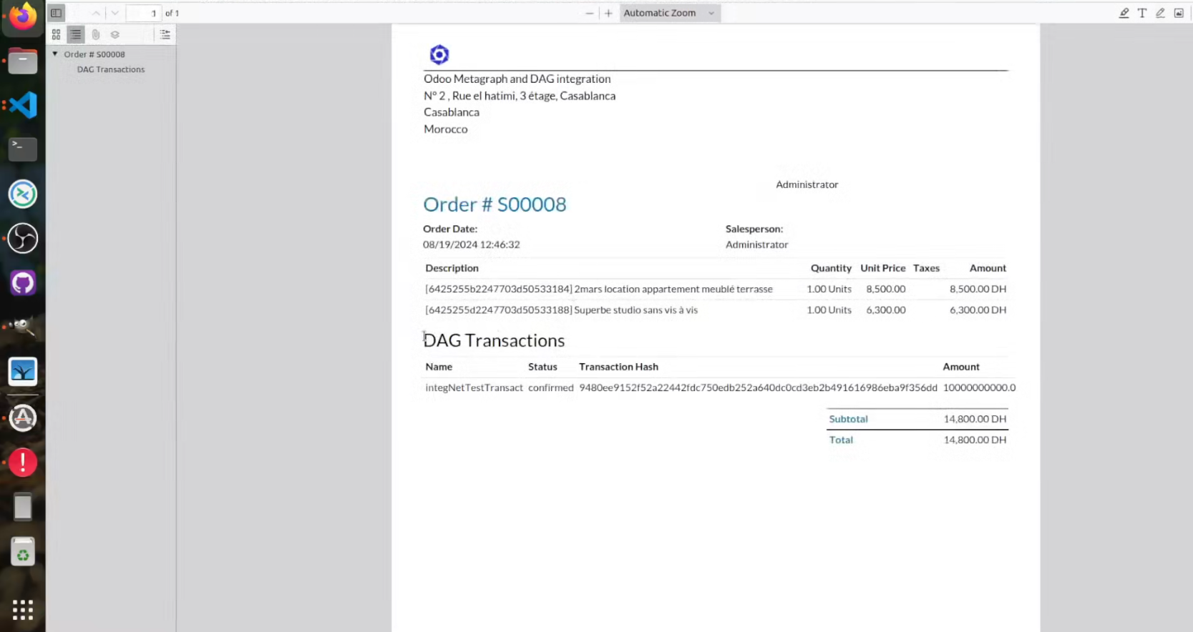Click the Salesperson Administrator value
The width and height of the screenshot is (1193, 632).
756,245
